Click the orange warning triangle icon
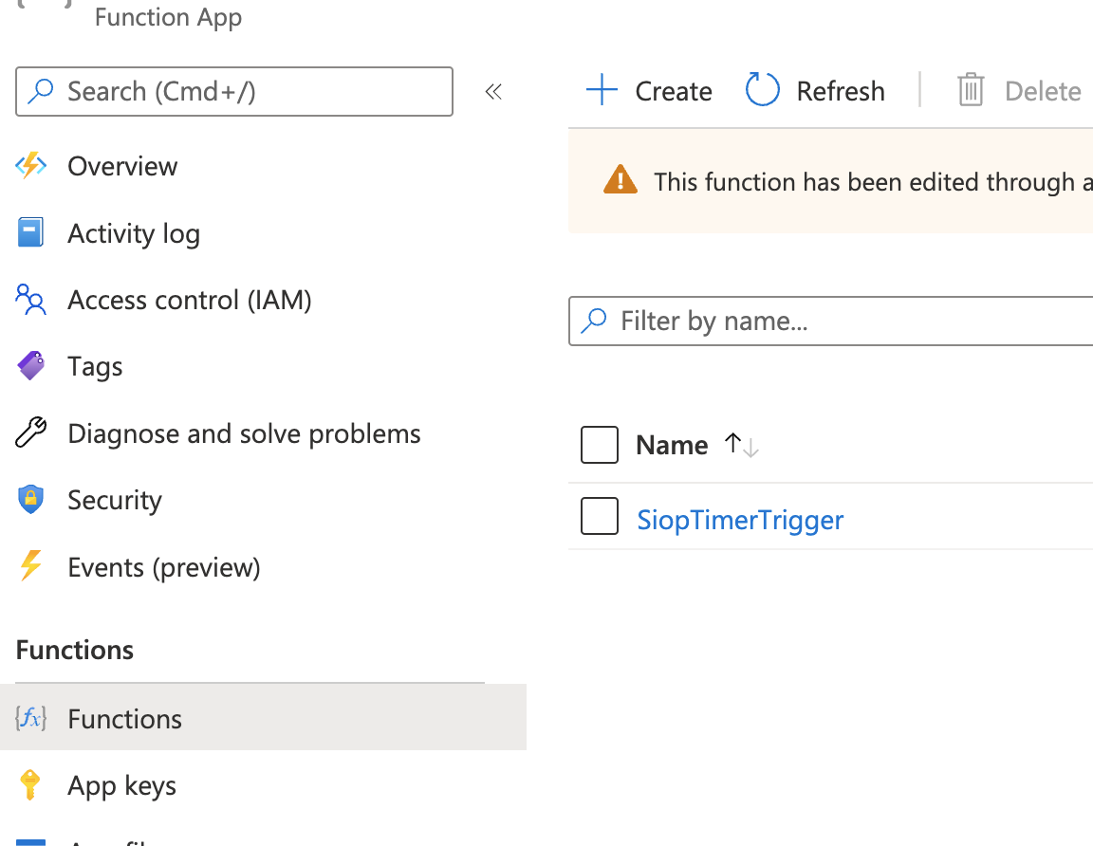1093x846 pixels. tap(621, 180)
